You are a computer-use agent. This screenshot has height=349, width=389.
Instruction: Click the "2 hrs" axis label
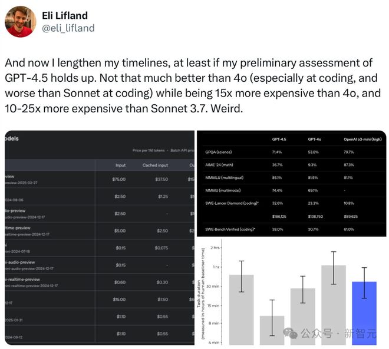(215, 248)
